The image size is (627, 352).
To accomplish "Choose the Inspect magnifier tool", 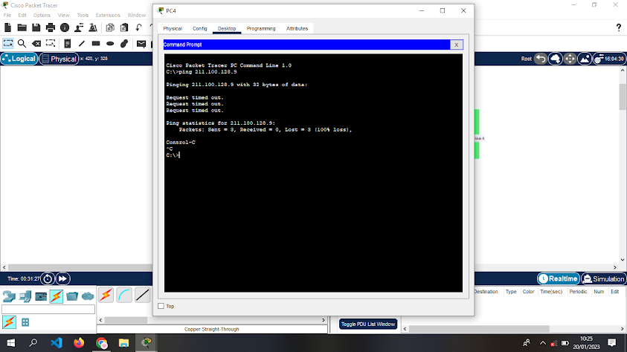I will [22, 44].
